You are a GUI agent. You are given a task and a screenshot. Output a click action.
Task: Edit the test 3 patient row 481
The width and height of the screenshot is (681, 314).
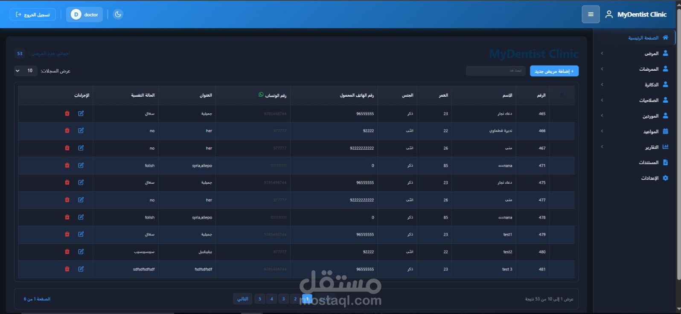[x=81, y=269]
